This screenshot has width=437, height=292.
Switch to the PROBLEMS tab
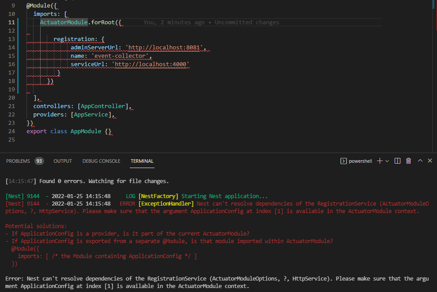click(x=19, y=161)
